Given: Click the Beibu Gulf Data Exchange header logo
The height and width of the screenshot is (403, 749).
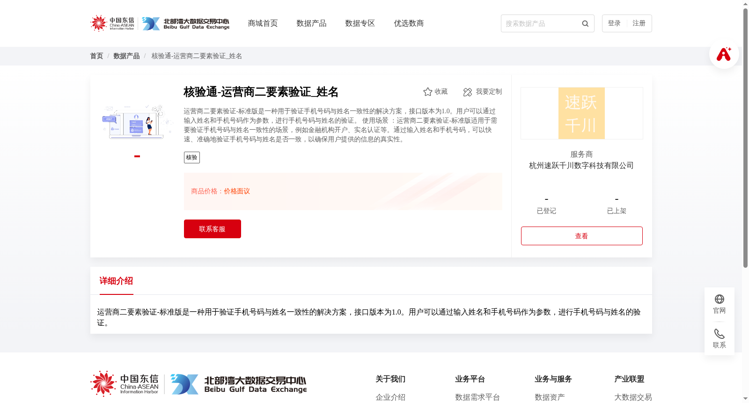Looking at the screenshot, I should coord(186,23).
